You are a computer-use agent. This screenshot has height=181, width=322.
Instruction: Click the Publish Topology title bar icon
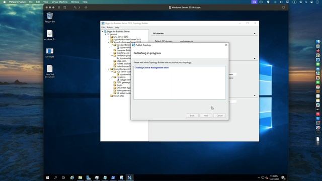coord(133,45)
